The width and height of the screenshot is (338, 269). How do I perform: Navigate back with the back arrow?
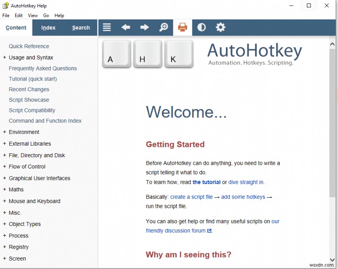(x=125, y=27)
